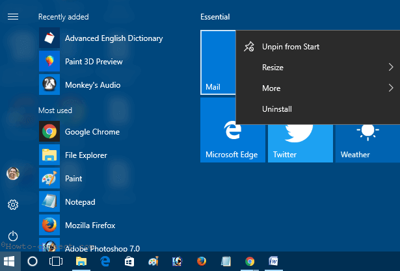Image resolution: width=400 pixels, height=271 pixels.
Task: Open the Twitter tile
Action: pyautogui.click(x=300, y=143)
